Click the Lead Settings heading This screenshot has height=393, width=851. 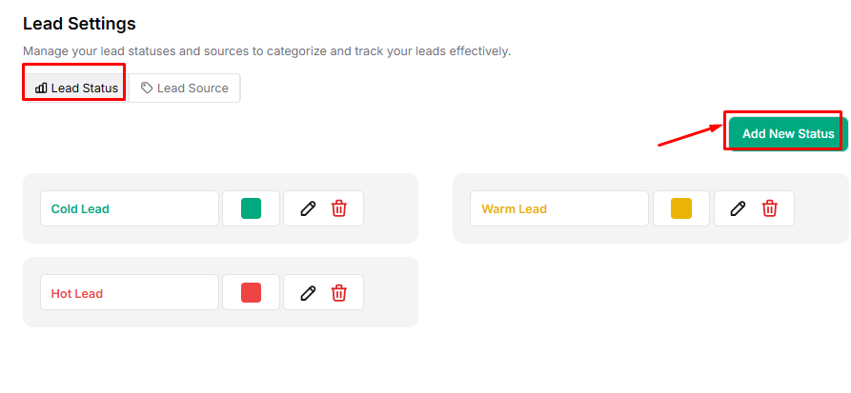(x=79, y=24)
